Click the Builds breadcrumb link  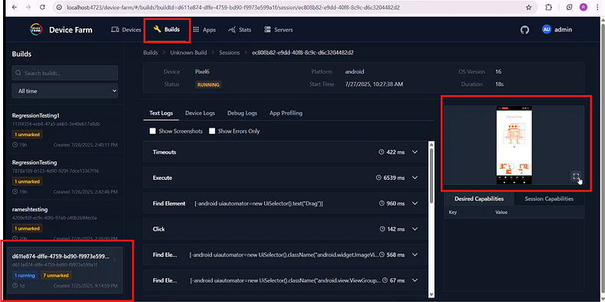tap(150, 52)
